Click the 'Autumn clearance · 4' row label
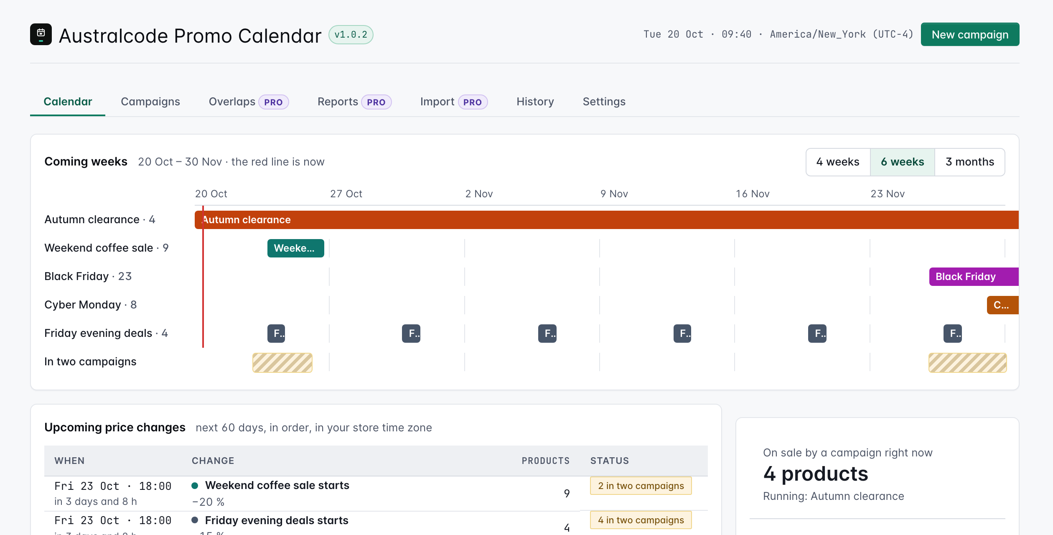 click(x=100, y=220)
